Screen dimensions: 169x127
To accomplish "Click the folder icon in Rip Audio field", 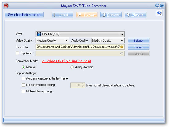I will [122, 53].
